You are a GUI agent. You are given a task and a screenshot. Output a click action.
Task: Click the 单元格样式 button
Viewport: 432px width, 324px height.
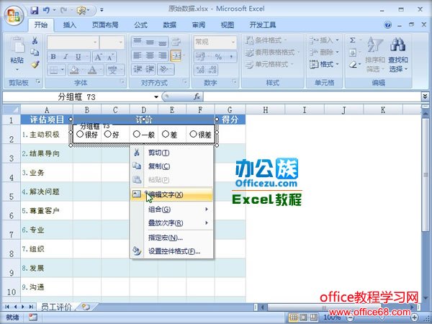click(x=269, y=65)
